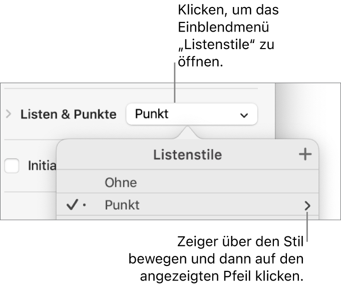Click the checkmark beside the Punkt style
This screenshot has width=341, height=289.
coord(72,205)
